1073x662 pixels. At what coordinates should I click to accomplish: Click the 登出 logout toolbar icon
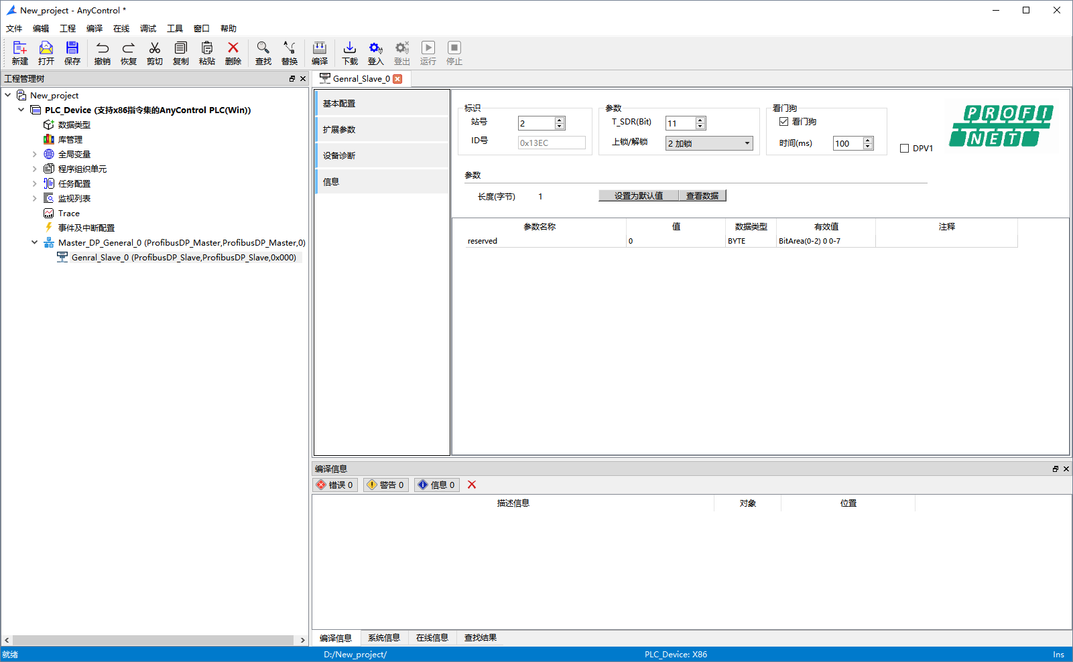(402, 52)
